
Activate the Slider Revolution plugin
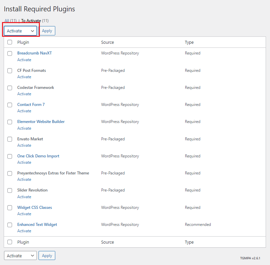pyautogui.click(x=24, y=196)
